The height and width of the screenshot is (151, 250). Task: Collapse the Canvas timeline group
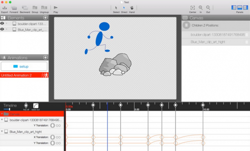tap(2, 114)
